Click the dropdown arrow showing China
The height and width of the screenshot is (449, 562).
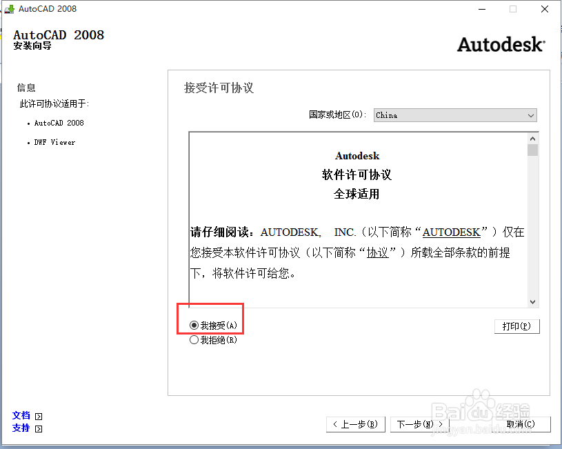(x=531, y=115)
